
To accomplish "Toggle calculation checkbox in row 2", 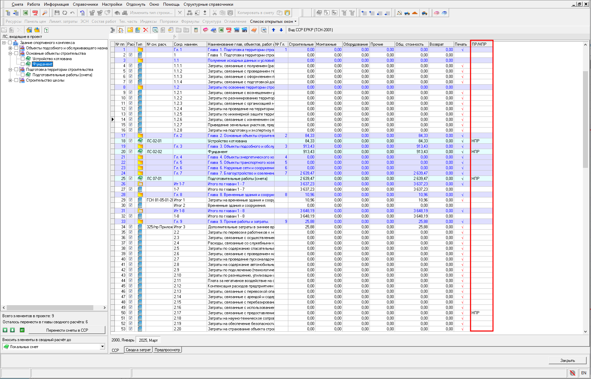I will tap(131, 55).
